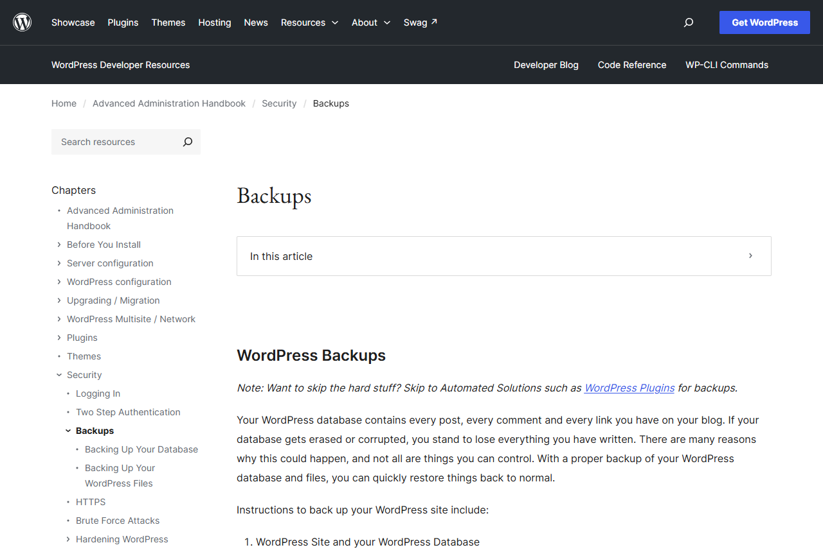Image resolution: width=823 pixels, height=552 pixels.
Task: Click the Security breadcrumb link
Action: (x=279, y=103)
